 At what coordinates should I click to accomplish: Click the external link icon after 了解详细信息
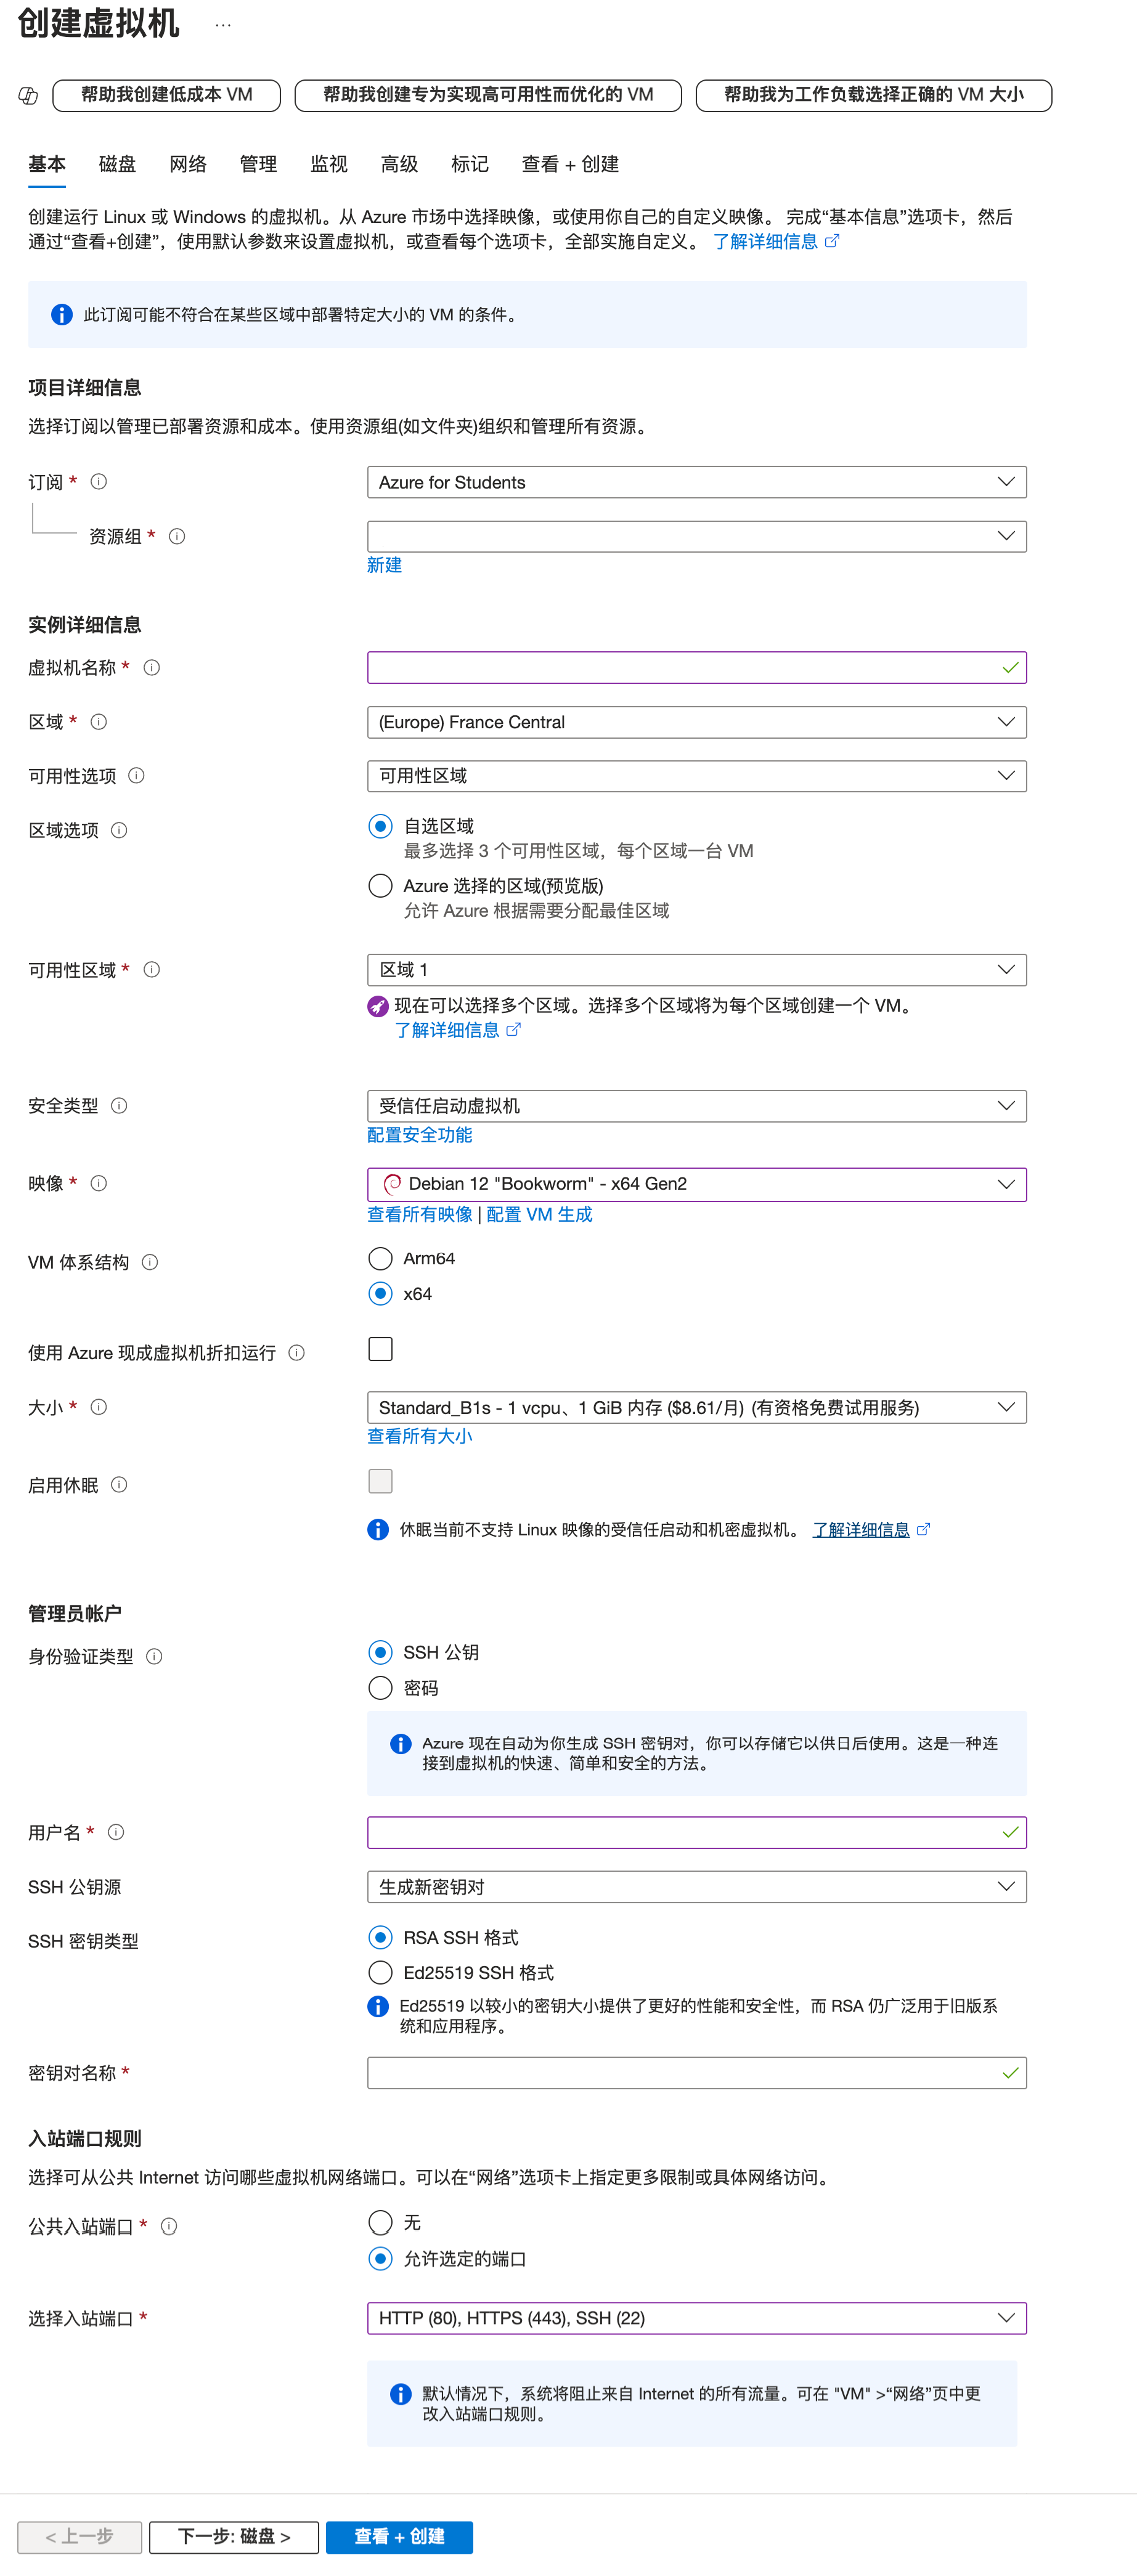coord(833,241)
